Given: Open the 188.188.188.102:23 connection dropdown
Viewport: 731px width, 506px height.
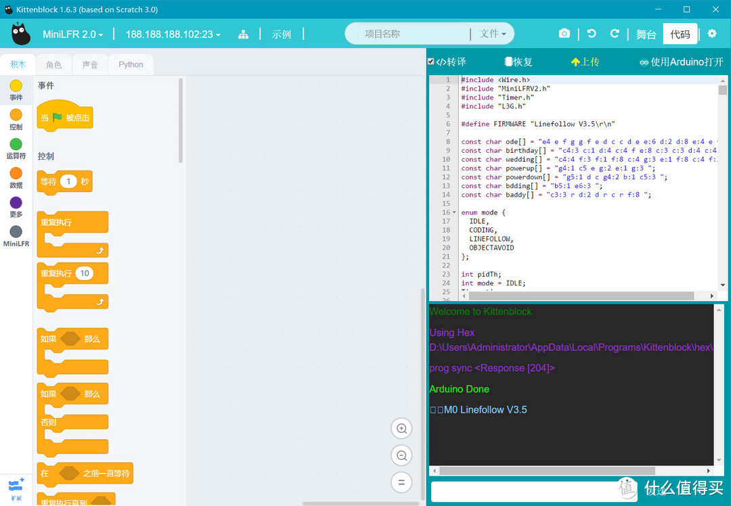Looking at the screenshot, I should point(173,34).
